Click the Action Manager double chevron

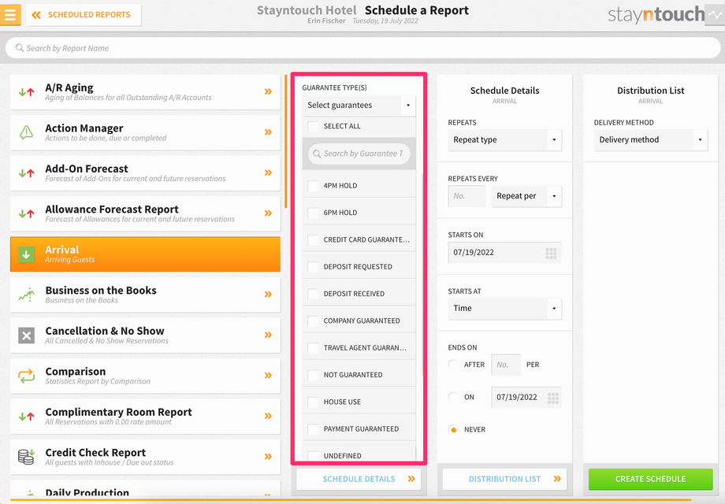[x=268, y=132]
